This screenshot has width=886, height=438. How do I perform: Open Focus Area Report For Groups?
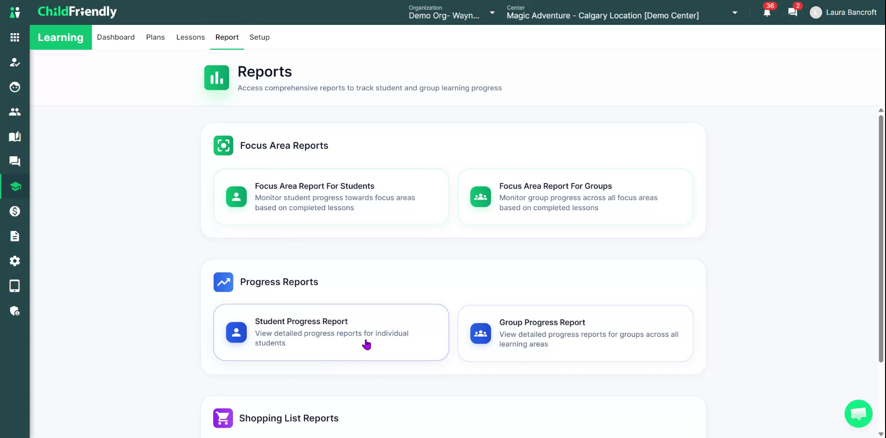tap(575, 197)
